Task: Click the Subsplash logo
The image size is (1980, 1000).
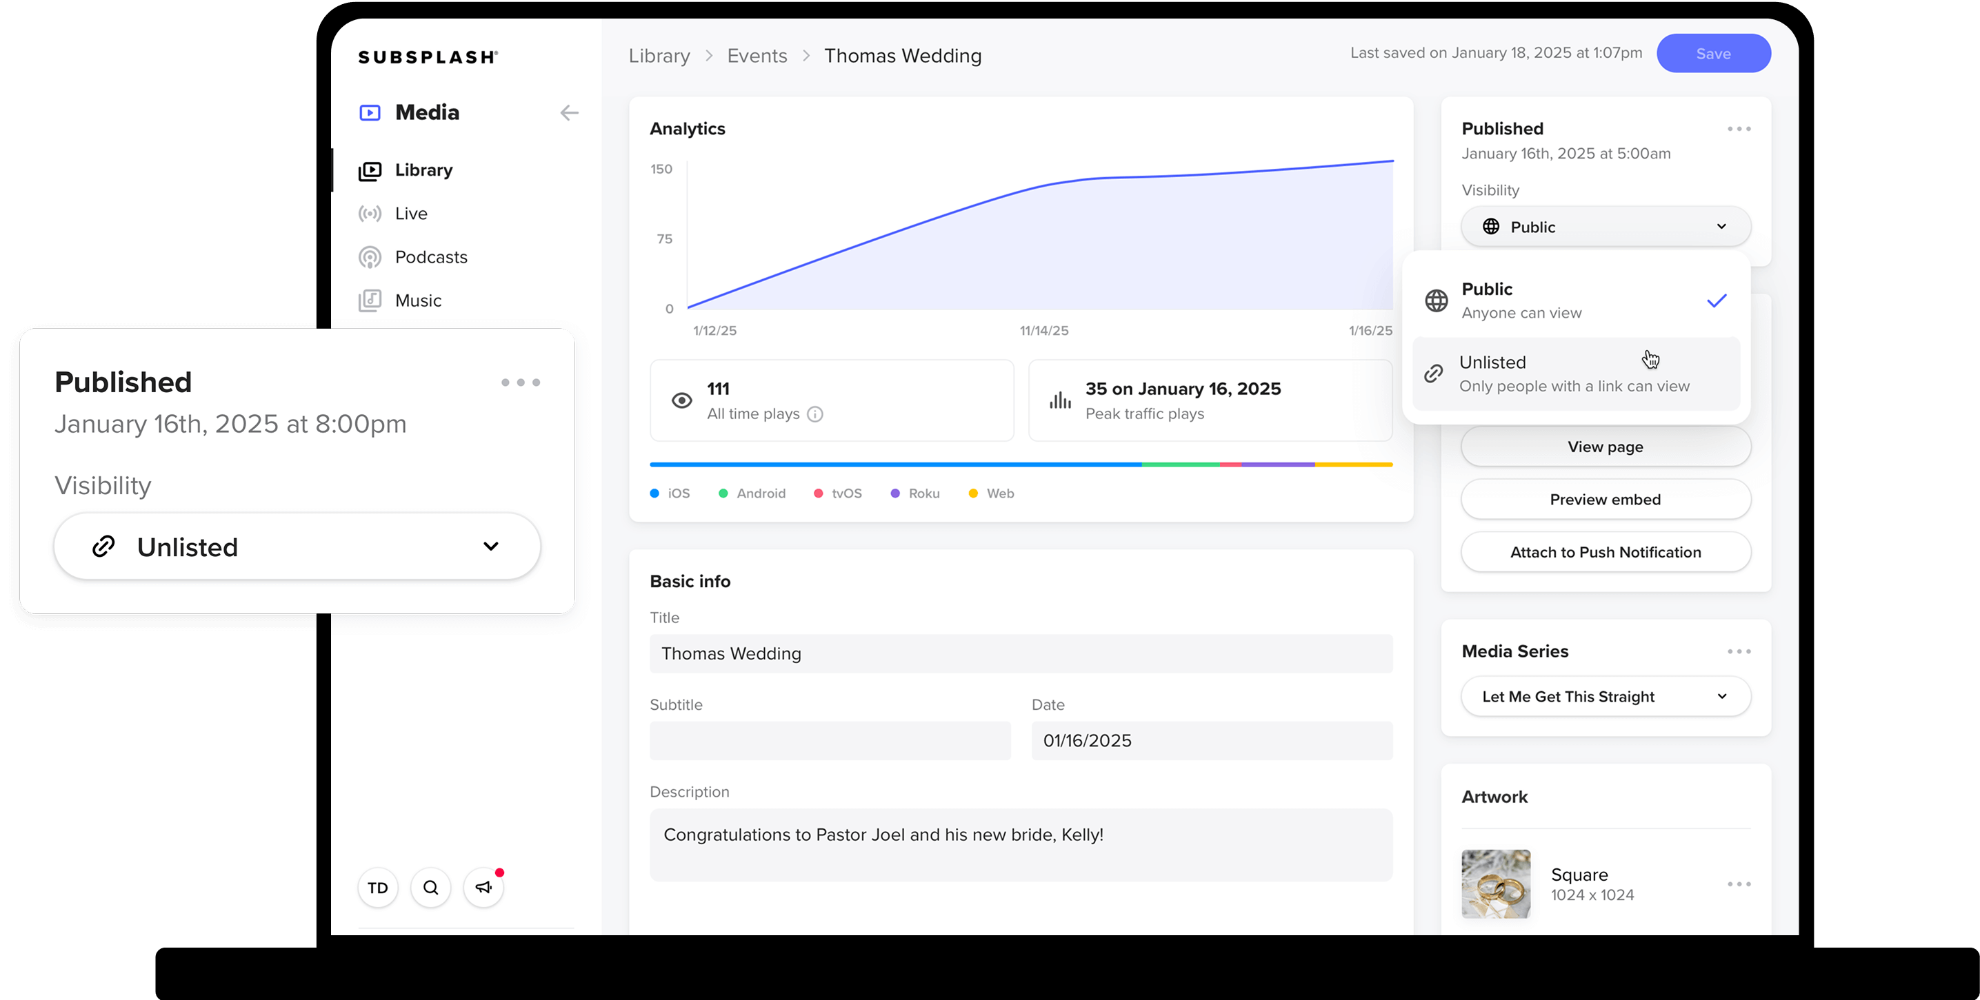Action: (x=428, y=58)
